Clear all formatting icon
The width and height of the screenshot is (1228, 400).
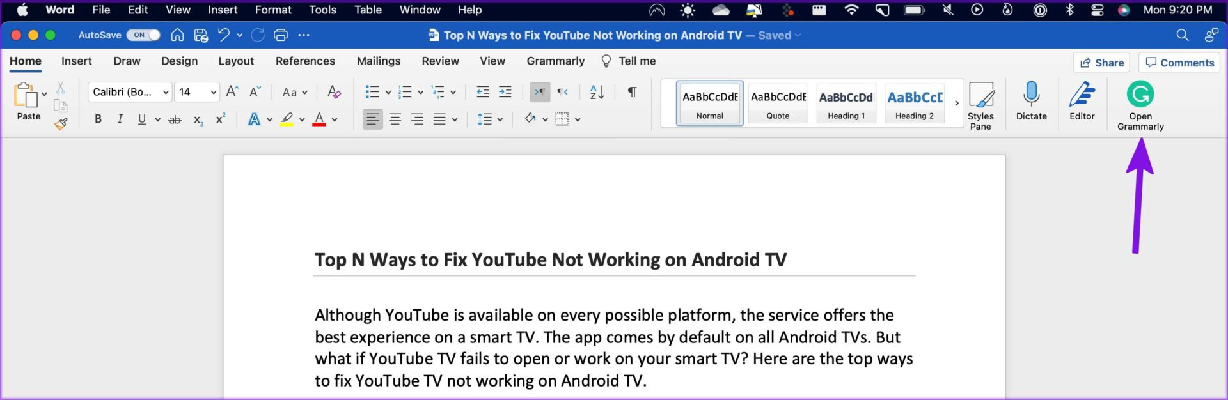(333, 92)
